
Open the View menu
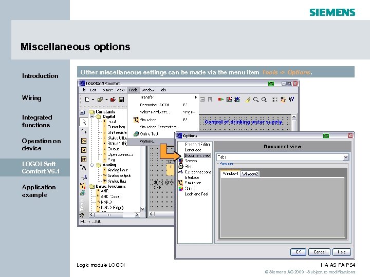(121, 90)
